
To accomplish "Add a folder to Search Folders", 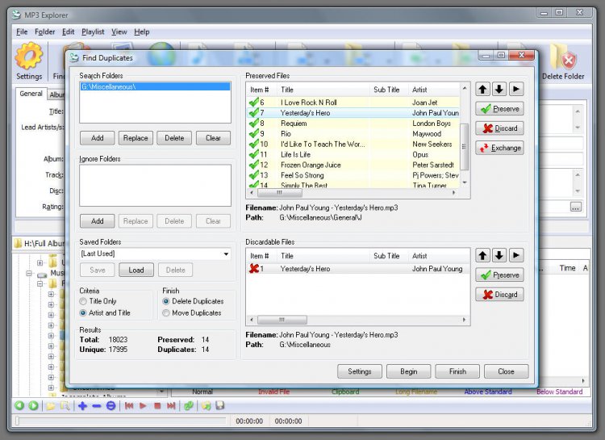I will (97, 138).
